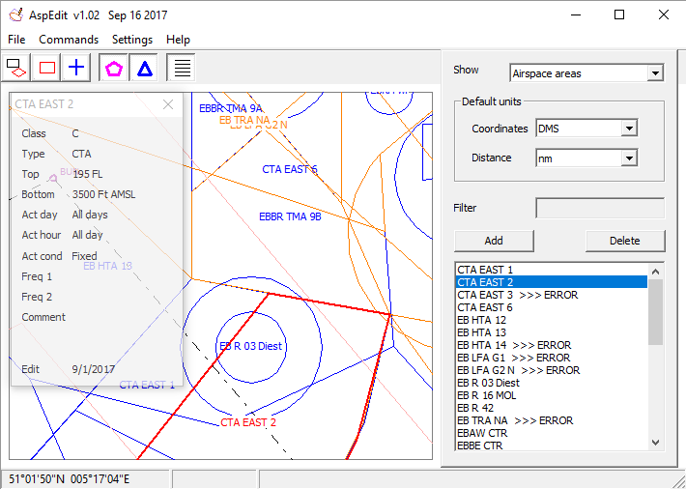Screen dimensions: 686x489
Task: Click the EBBR TMA 9A map label
Action: (x=231, y=108)
